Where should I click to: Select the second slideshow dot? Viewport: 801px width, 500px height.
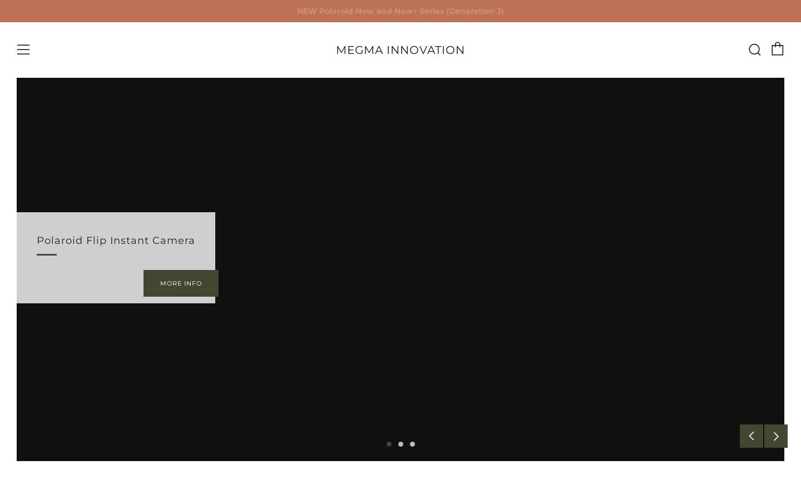[x=400, y=444]
